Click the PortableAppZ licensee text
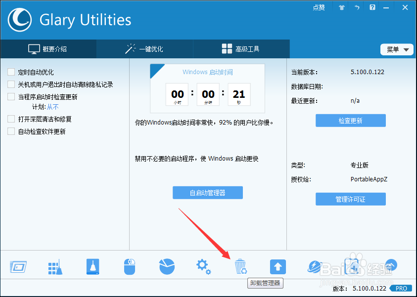This screenshot has width=417, height=297. pyautogui.click(x=369, y=179)
